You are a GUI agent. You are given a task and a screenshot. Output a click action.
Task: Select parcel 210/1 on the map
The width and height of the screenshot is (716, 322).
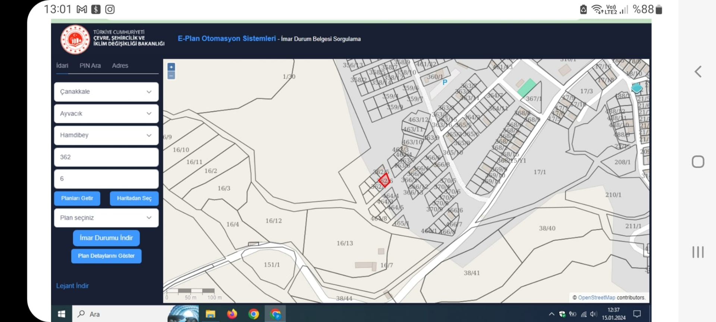pyautogui.click(x=613, y=195)
